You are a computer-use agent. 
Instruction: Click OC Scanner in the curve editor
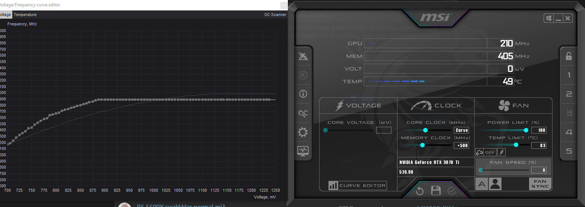click(x=275, y=15)
